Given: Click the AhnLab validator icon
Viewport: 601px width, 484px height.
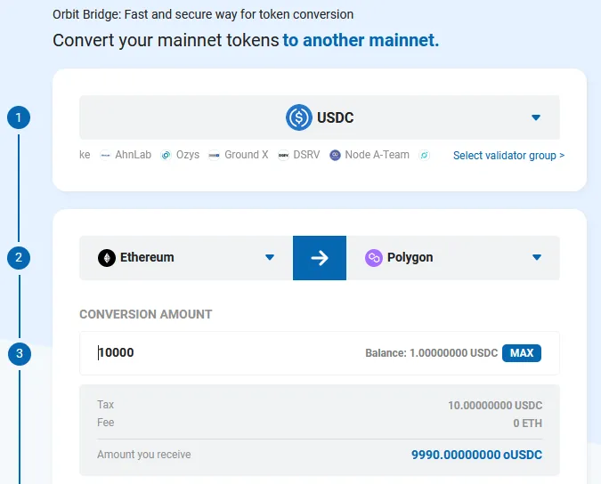Looking at the screenshot, I should click(105, 155).
